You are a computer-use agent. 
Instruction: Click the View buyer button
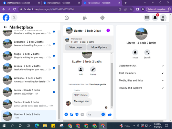(x=76, y=47)
